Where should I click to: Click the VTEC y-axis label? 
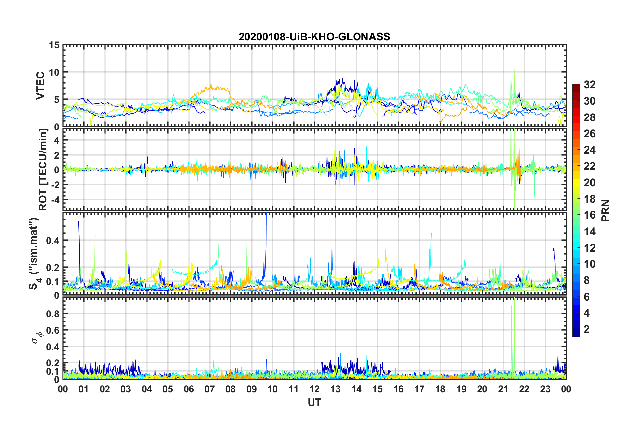(40, 85)
